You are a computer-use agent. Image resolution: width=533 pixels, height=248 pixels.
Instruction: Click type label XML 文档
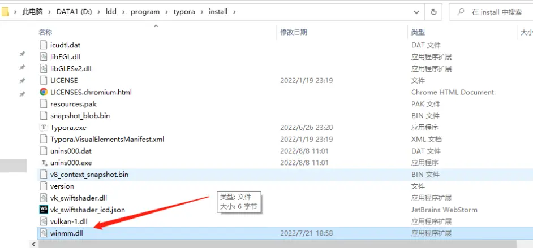(427, 139)
